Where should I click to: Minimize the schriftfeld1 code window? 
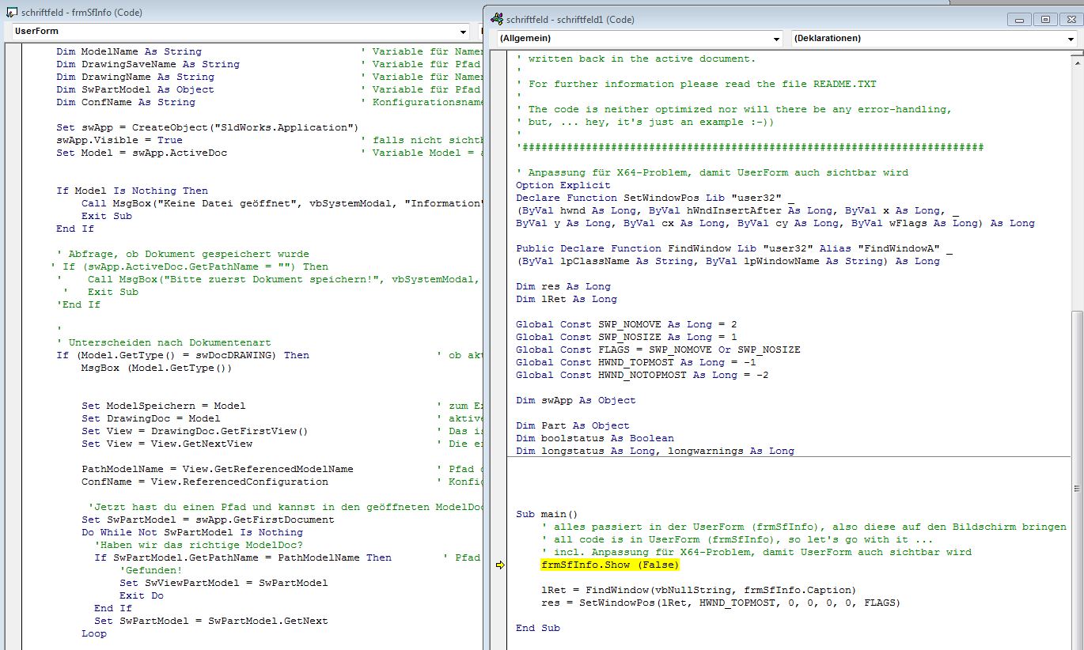tap(1019, 19)
